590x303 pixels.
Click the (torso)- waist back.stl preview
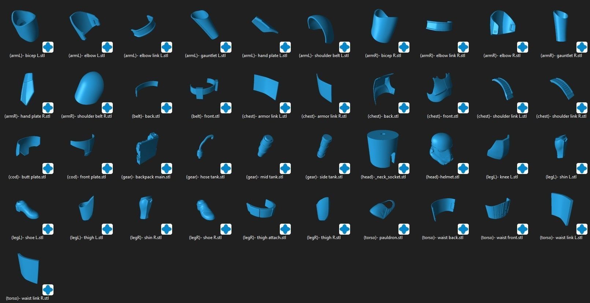tap(443, 209)
